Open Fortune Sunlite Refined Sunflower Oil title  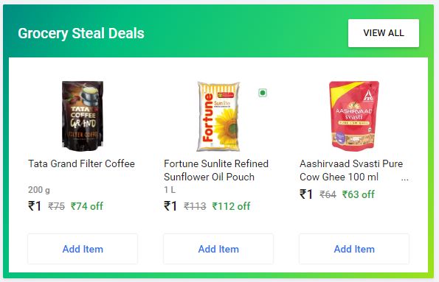216,170
